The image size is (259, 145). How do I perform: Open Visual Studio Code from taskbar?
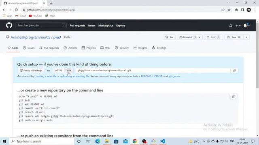(x=163, y=141)
